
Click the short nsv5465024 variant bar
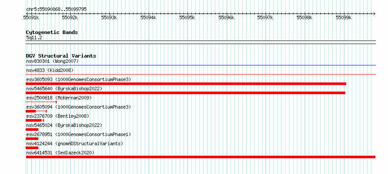[x=32, y=130]
